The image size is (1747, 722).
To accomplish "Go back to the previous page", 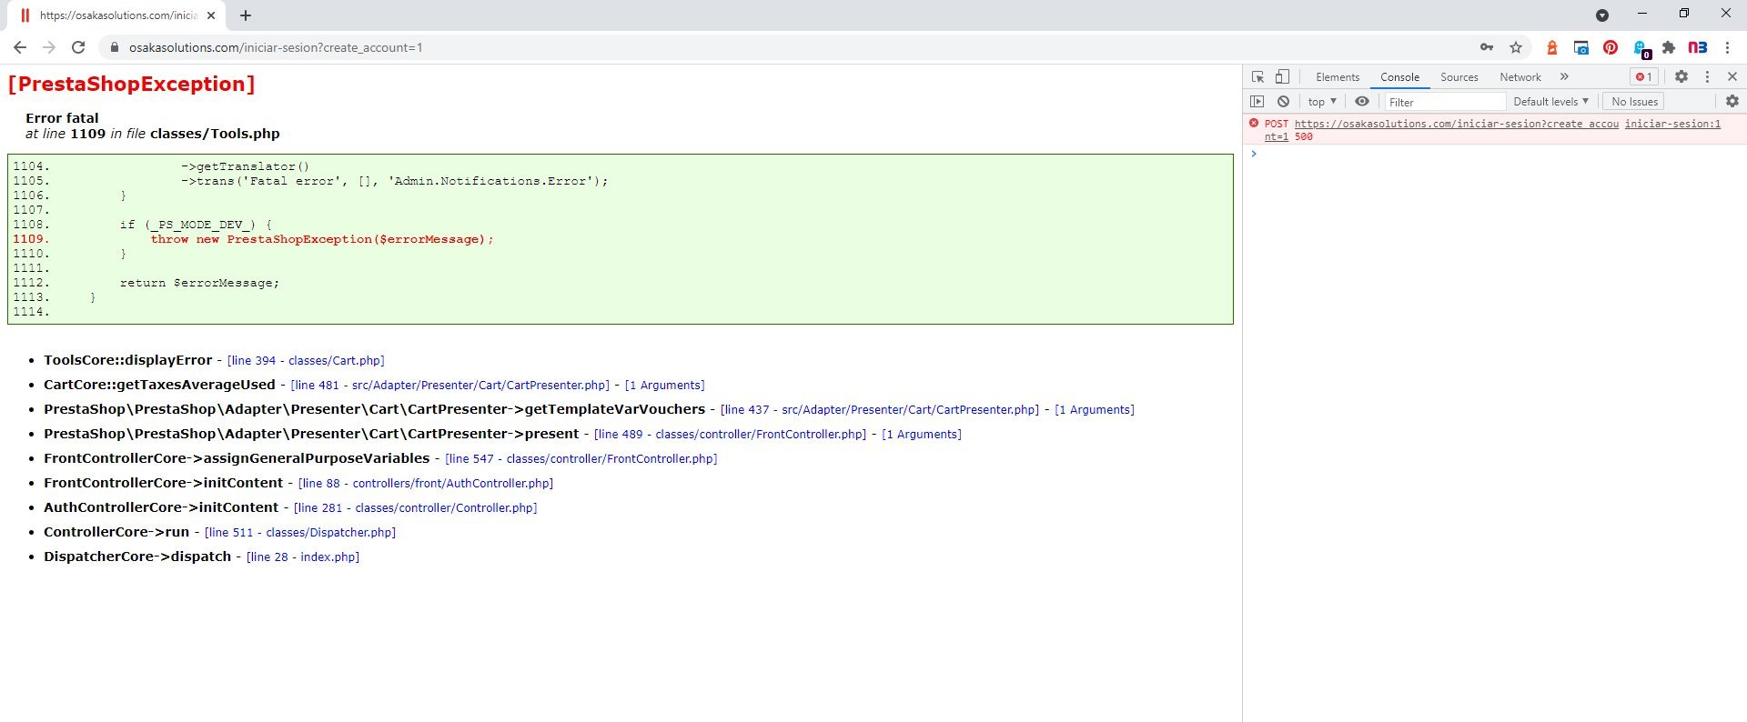I will [x=20, y=47].
